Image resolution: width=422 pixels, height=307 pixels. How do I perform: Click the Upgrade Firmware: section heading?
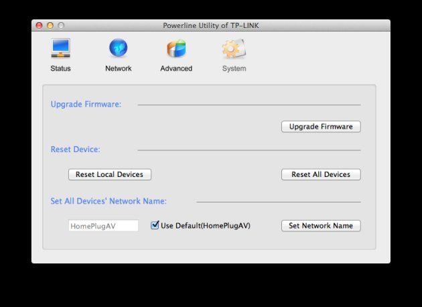point(86,104)
